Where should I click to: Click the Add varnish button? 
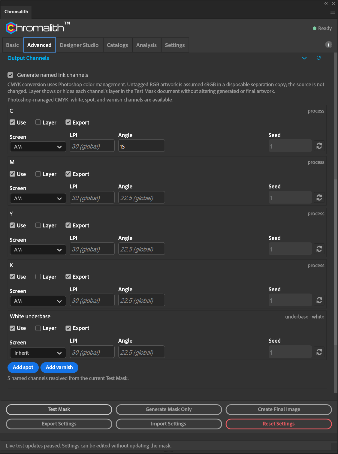click(59, 367)
